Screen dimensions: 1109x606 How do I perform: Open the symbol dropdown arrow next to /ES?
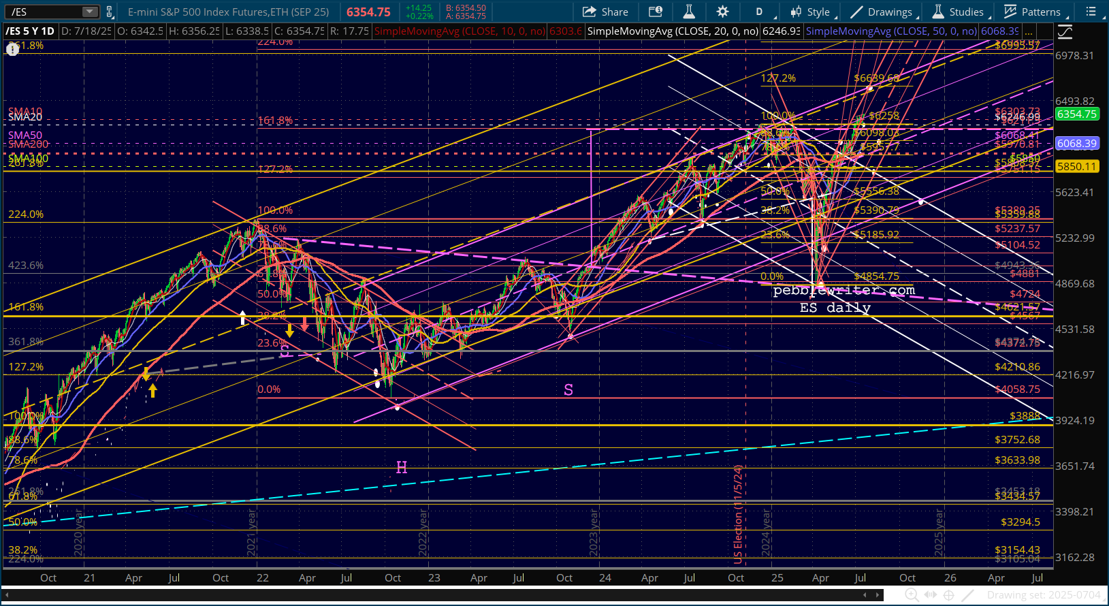pyautogui.click(x=91, y=12)
